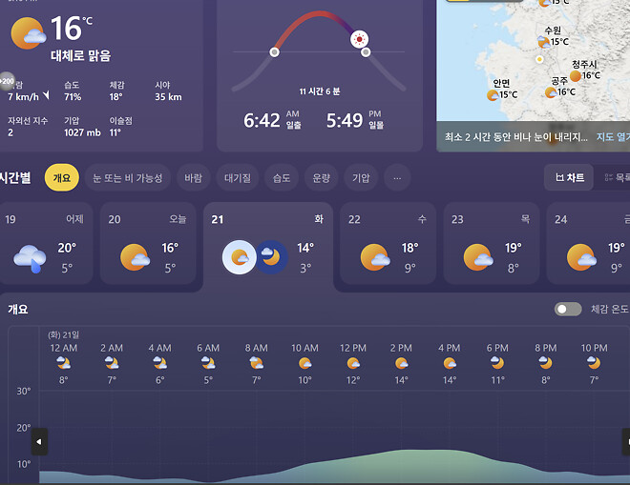Click the sunrise point on the sun curve

274,51
